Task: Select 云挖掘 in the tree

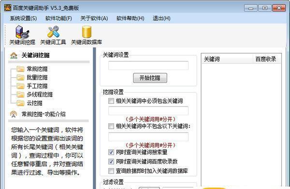Action: coord(35,103)
